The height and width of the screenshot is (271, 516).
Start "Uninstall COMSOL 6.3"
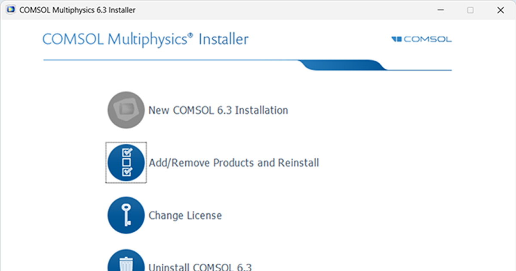tap(200, 266)
